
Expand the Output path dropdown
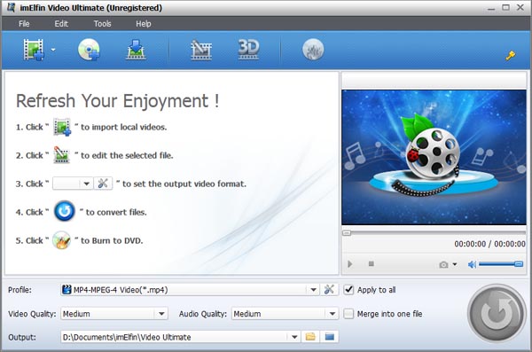tap(294, 337)
